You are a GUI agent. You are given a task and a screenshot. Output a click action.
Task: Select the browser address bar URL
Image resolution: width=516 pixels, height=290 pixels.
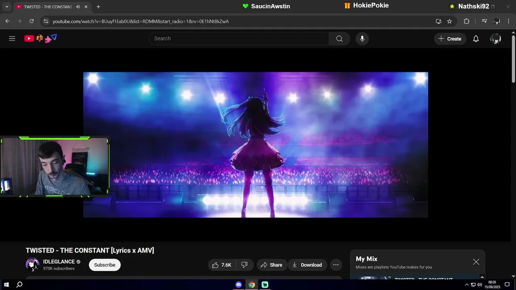[x=141, y=21]
